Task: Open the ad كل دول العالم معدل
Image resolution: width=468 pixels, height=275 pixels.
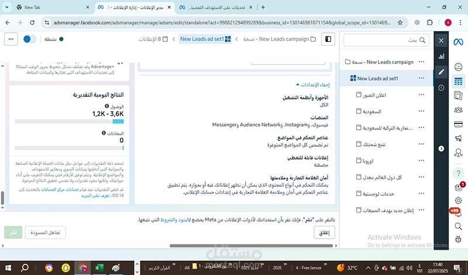Action: (x=379, y=177)
